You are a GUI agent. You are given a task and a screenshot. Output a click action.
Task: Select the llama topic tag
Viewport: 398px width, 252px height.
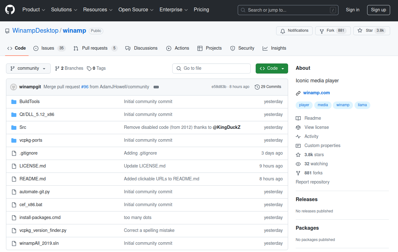[362, 105]
